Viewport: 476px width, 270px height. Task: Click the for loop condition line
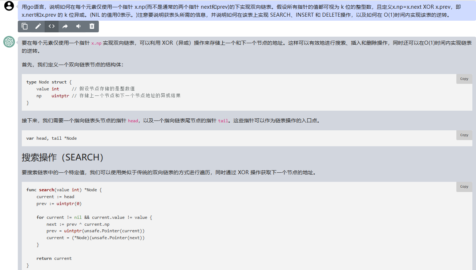pyautogui.click(x=94, y=217)
